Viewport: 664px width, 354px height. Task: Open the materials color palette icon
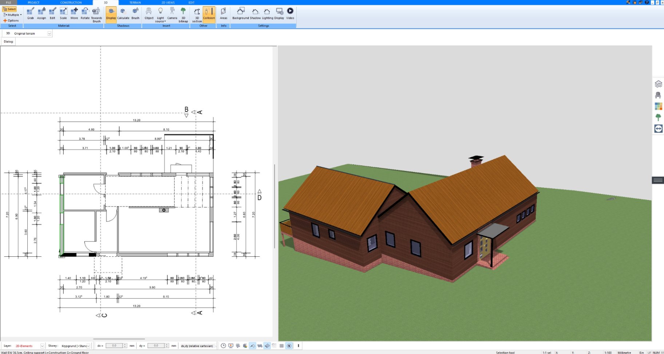[658, 106]
